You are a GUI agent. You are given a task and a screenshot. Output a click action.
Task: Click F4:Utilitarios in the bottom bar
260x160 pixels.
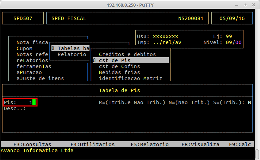[93, 144]
